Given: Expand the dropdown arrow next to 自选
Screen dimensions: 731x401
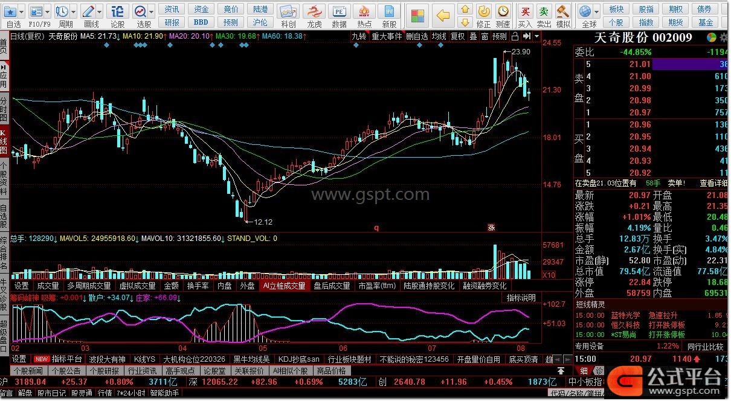Looking at the screenshot, I should click(x=21, y=11).
